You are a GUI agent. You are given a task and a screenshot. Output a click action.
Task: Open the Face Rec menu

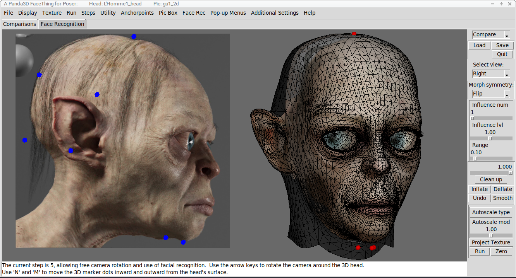point(194,13)
